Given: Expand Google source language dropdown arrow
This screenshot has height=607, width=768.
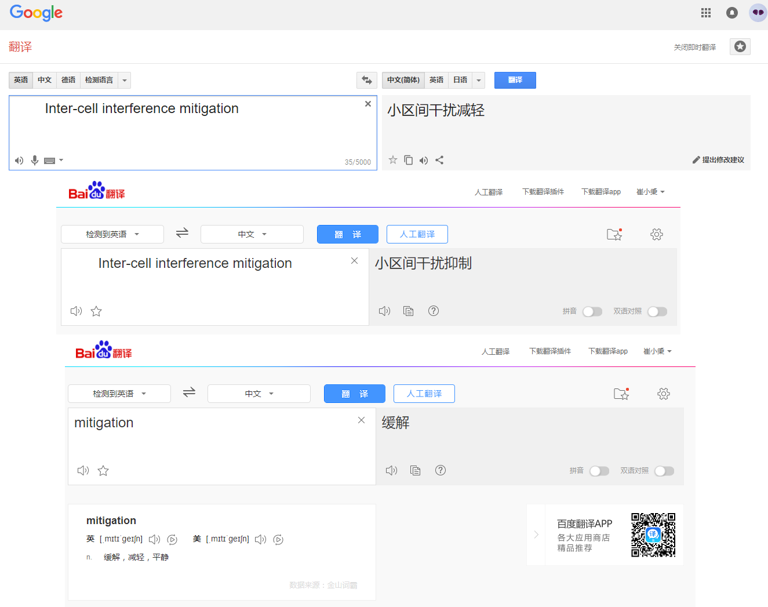Looking at the screenshot, I should click(125, 80).
